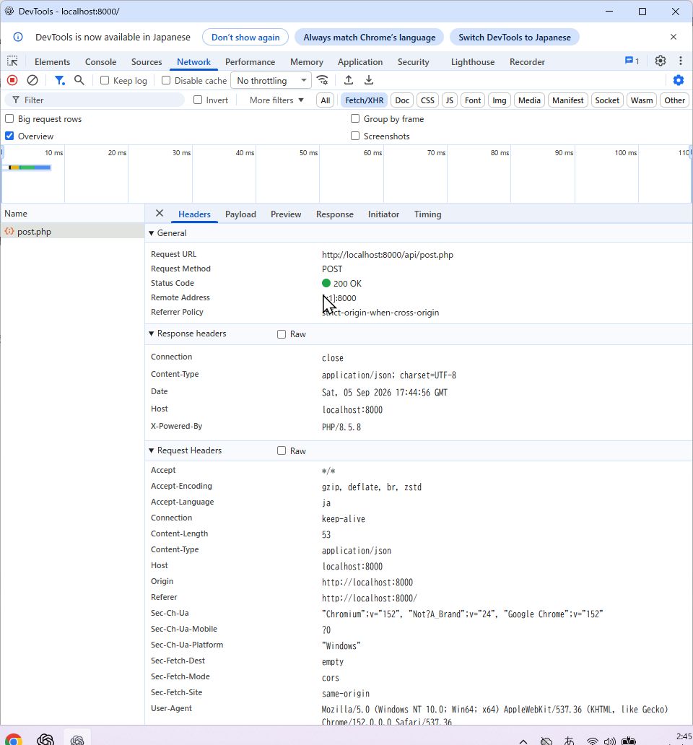
Task: Select post.php in the request list
Action: tap(72, 232)
